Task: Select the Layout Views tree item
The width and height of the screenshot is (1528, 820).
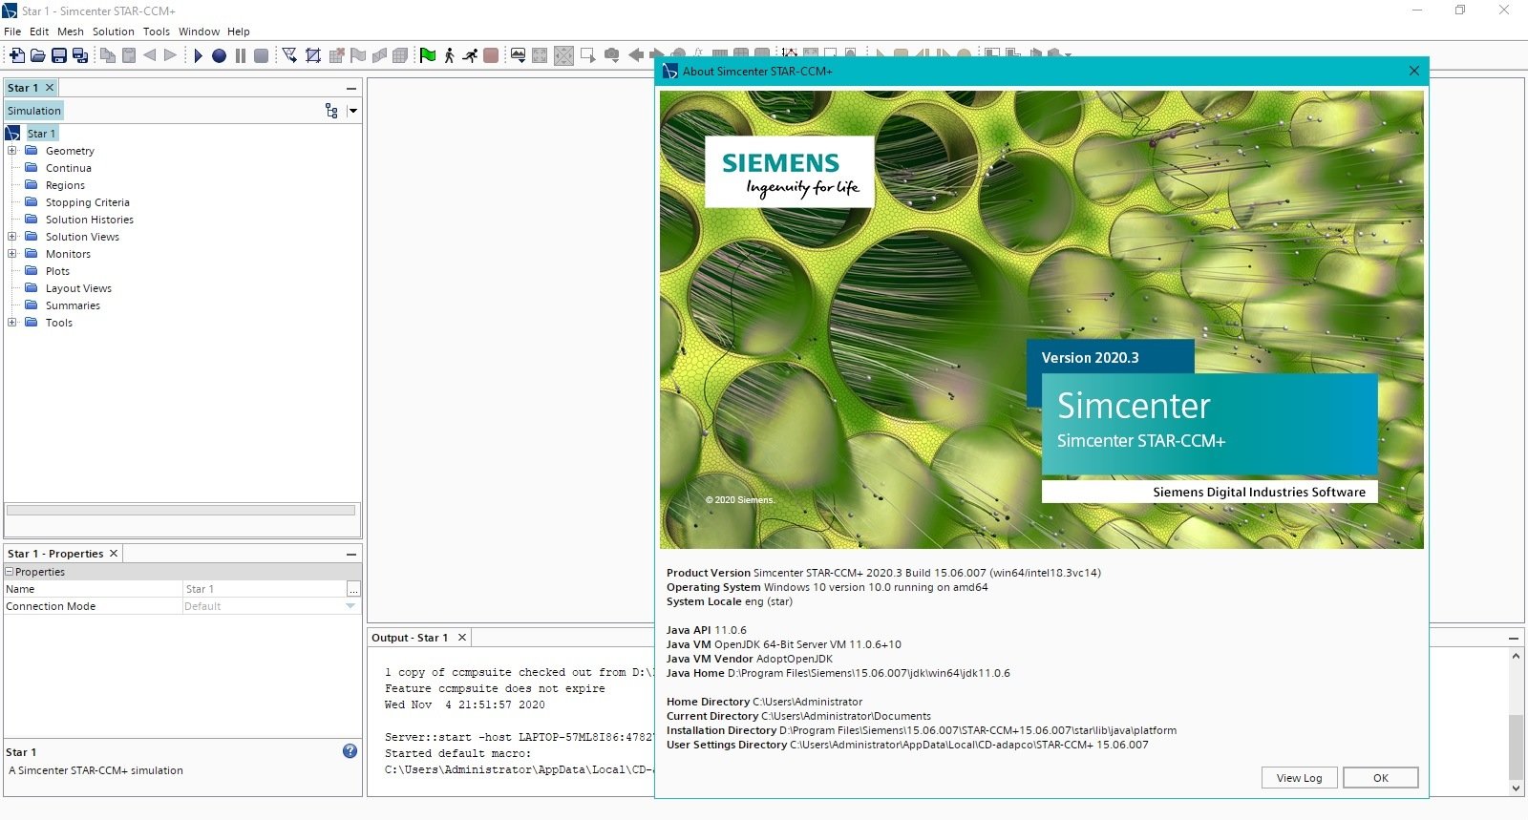Action: pos(78,287)
